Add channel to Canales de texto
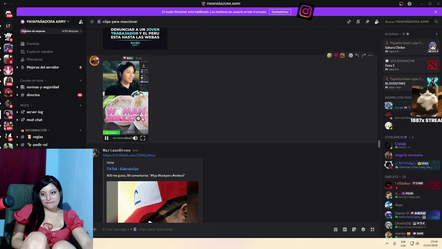Viewport: 442px width, 249px height. (x=80, y=81)
